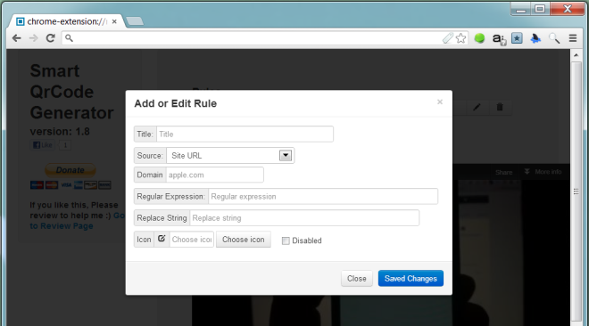This screenshot has width=589, height=326.
Task: Open the Amazon 'a' extension icon
Action: pyautogui.click(x=499, y=38)
